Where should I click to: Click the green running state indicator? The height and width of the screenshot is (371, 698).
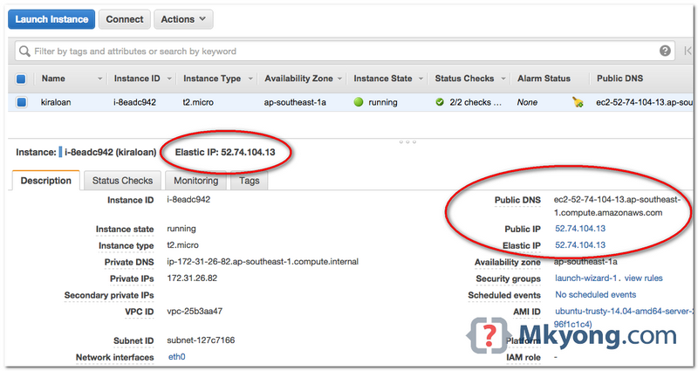coord(358,102)
